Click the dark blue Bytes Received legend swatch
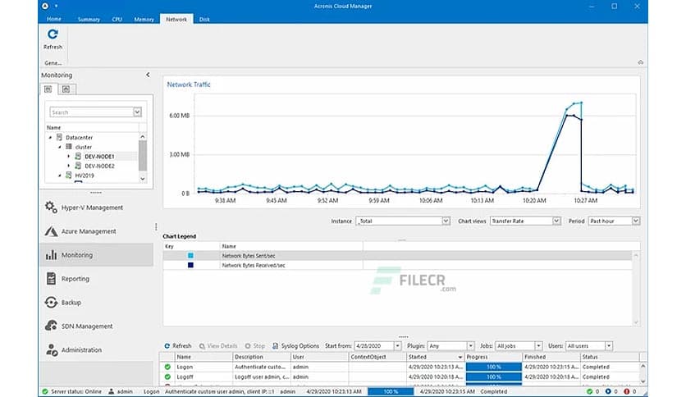Viewport: 686px width, 397px height. click(190, 265)
